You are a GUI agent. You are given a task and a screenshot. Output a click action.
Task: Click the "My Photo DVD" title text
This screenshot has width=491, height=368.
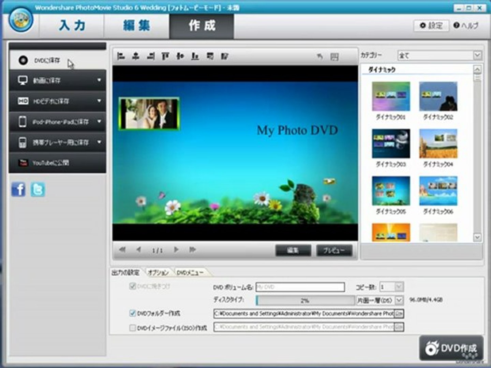point(297,130)
